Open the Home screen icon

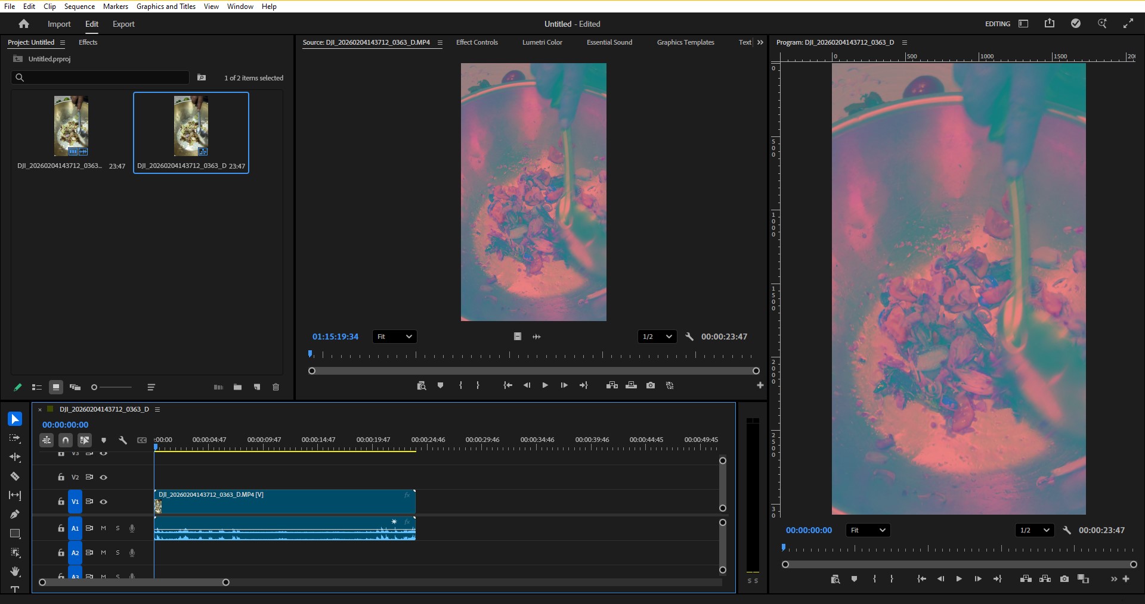click(24, 24)
